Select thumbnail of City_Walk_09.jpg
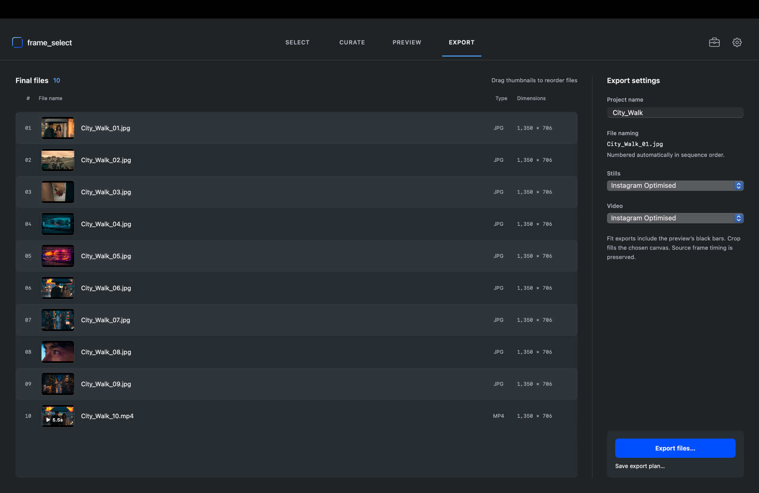The image size is (759, 493). tap(58, 384)
